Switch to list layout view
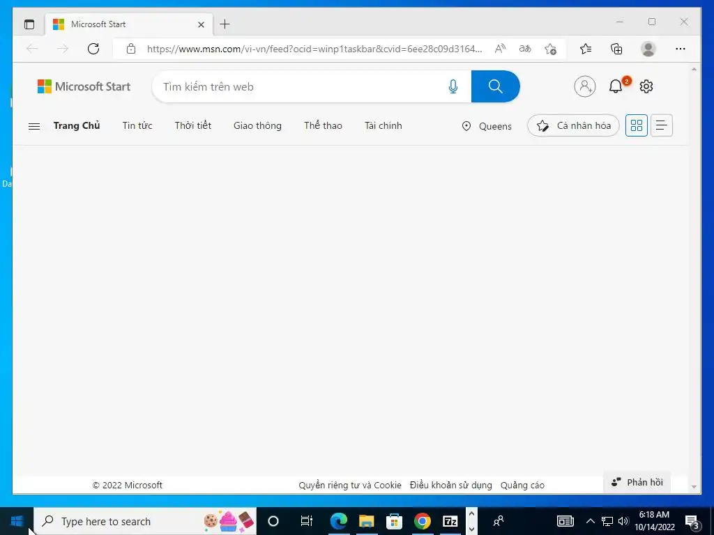Screen dimensions: 714x535 (662, 125)
